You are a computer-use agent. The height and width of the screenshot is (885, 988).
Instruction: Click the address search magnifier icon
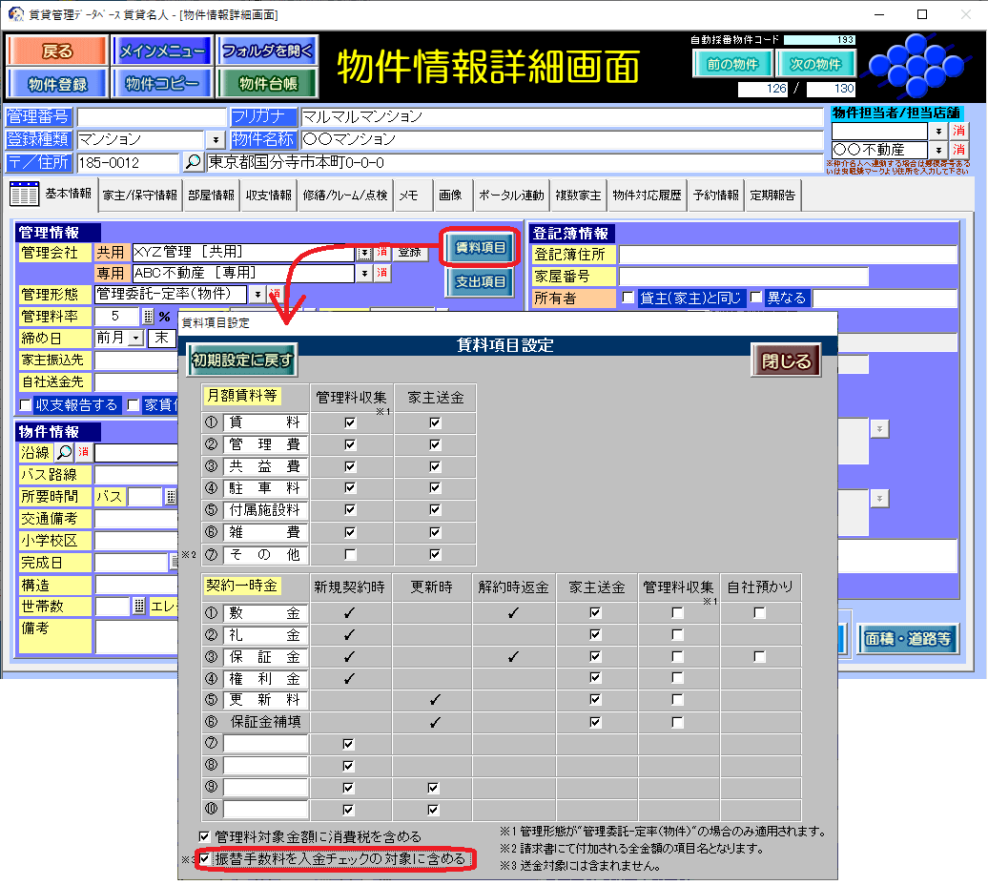193,162
